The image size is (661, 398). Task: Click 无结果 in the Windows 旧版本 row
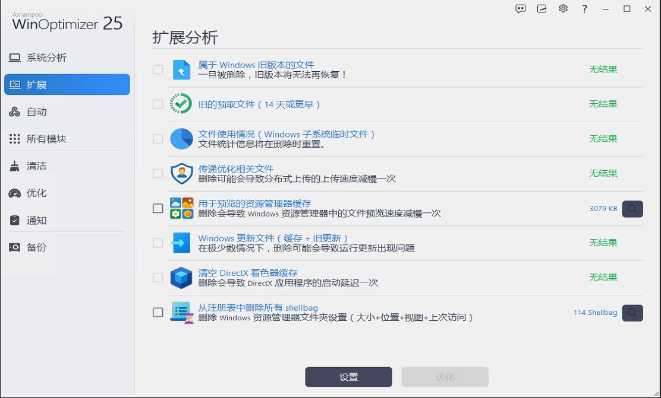(603, 69)
